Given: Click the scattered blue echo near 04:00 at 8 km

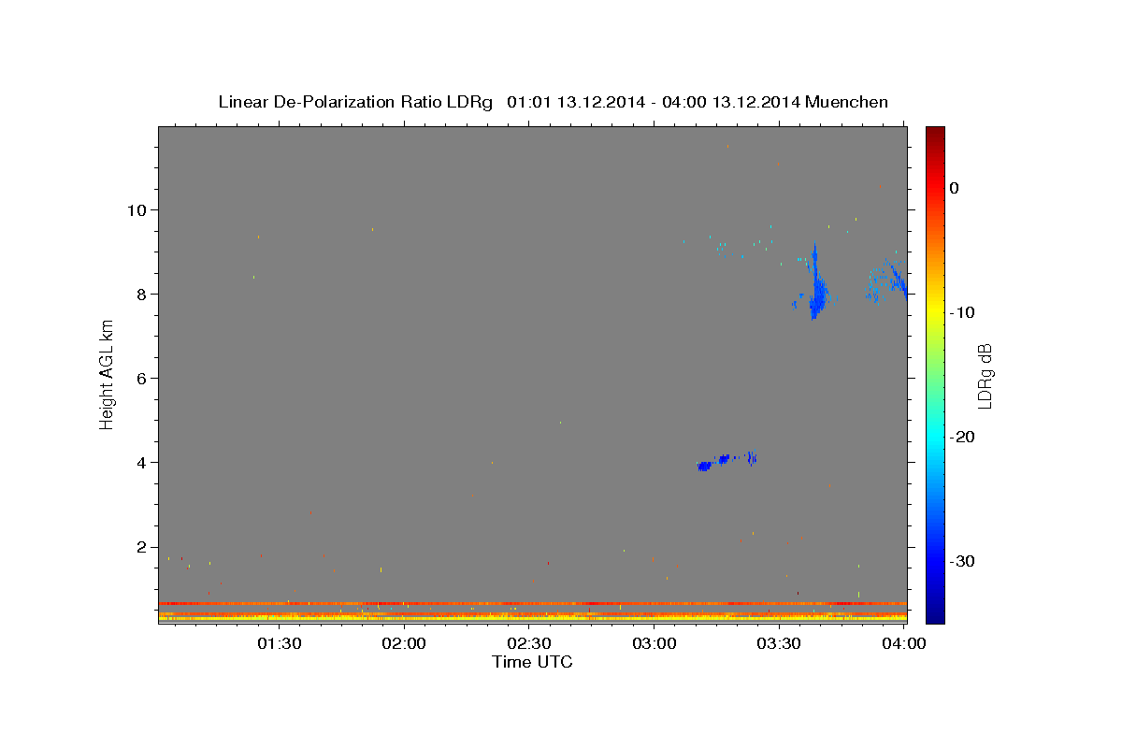Looking at the screenshot, I should tap(885, 280).
